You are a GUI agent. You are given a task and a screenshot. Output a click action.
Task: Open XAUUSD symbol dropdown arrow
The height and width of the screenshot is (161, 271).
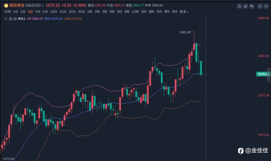(x=43, y=6)
